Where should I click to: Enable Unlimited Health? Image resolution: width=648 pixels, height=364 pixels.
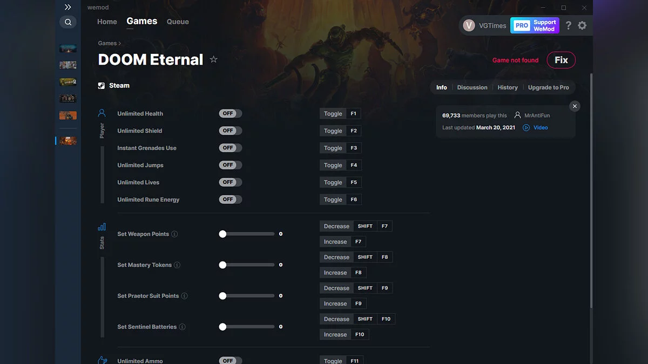tap(230, 113)
